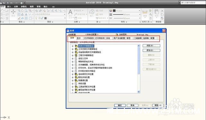Select the multiline Text tool (large A)

coord(70,12)
